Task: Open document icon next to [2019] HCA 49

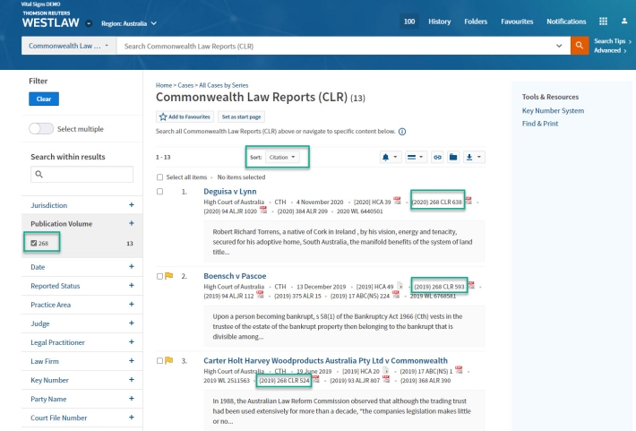Action: coord(400,285)
